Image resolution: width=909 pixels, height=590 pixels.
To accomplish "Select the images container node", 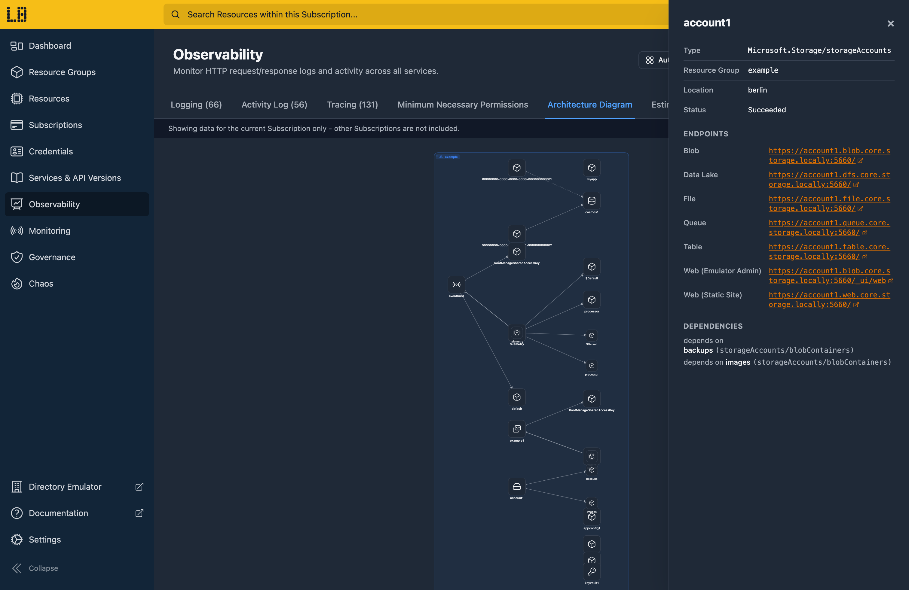I will tap(592, 503).
